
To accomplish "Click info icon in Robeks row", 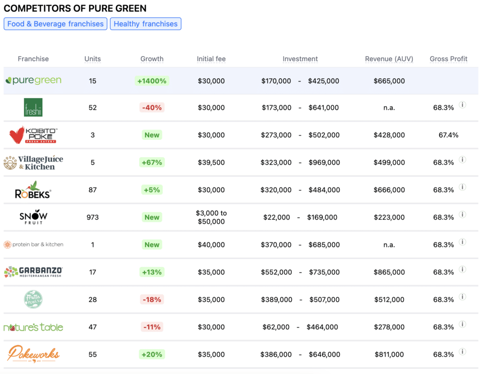I will [x=462, y=187].
